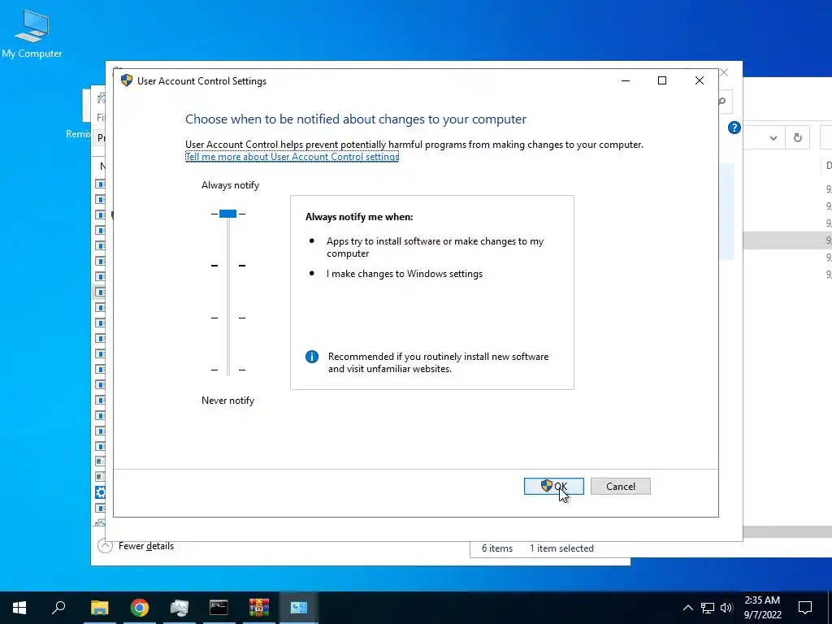The height and width of the screenshot is (624, 832).
Task: Set UAC slider to second notification level
Action: [228, 266]
